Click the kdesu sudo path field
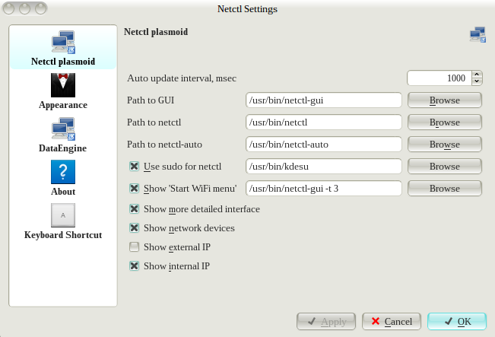 point(324,166)
